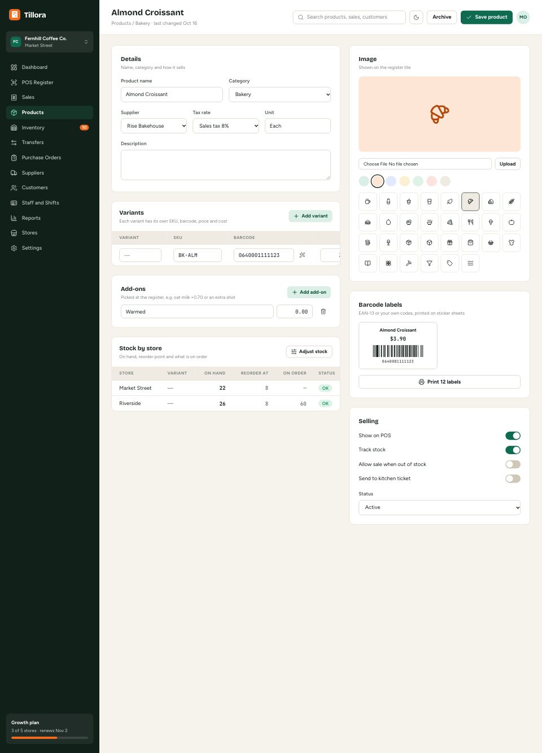Click the Description text area
The image size is (542, 753).
pos(226,165)
